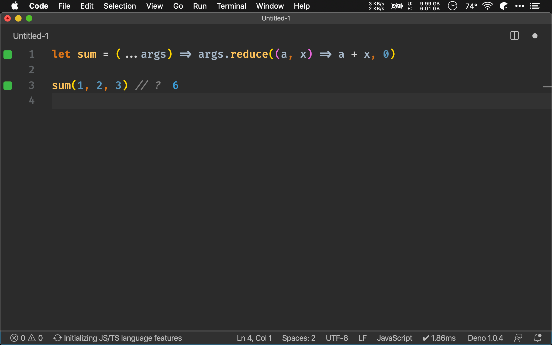552x345 pixels.
Task: Open the Selection menu
Action: (120, 6)
